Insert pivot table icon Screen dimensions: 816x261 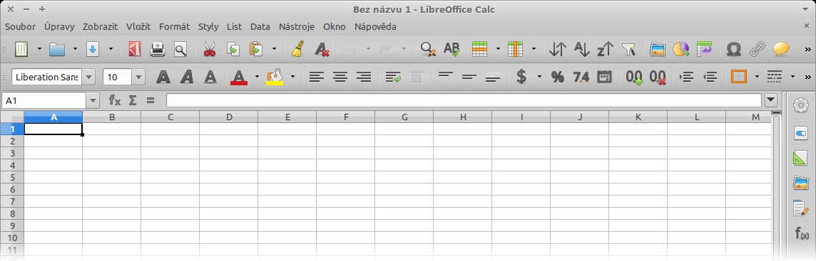704,49
